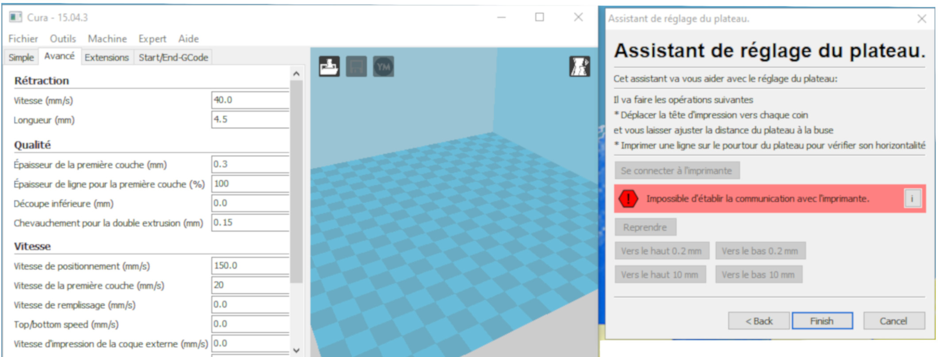The width and height of the screenshot is (938, 357).
Task: Open the Fichier menu
Action: [23, 39]
